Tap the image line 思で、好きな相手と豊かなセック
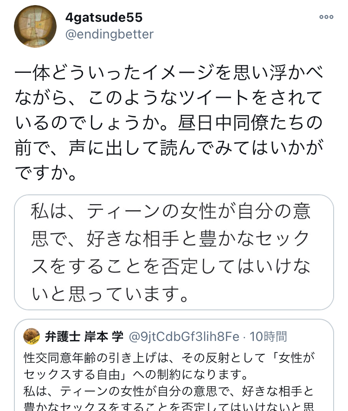The image size is (348, 411). (x=171, y=239)
